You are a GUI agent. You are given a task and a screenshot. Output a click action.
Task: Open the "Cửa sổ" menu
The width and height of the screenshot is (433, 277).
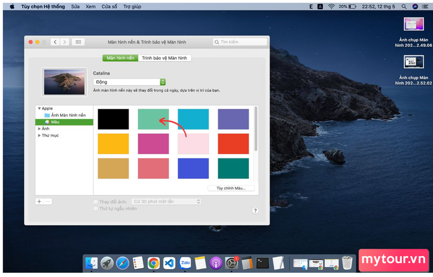pyautogui.click(x=109, y=6)
